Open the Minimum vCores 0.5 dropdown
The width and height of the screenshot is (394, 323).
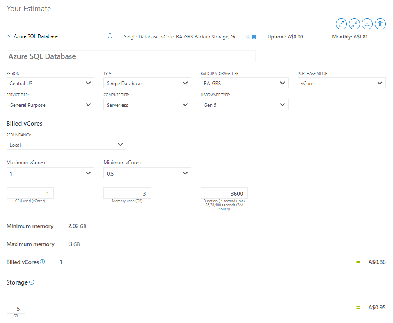click(x=147, y=173)
